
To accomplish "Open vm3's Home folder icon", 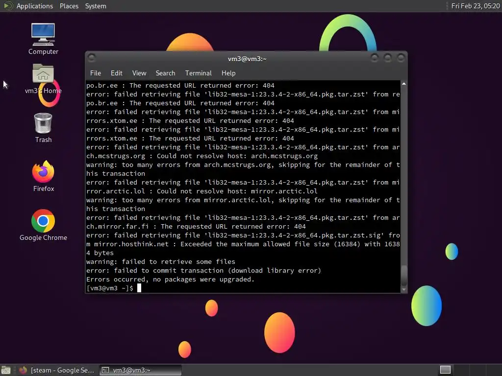I will pyautogui.click(x=43, y=79).
